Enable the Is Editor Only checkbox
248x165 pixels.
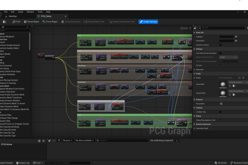pyautogui.click(x=220, y=112)
